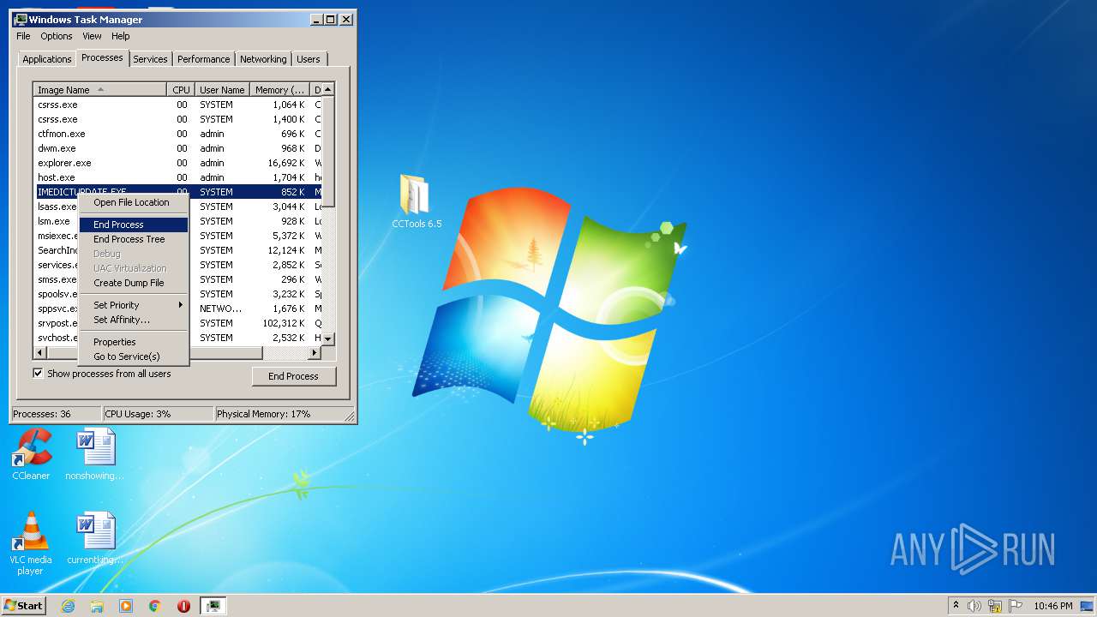Launch Windows Media Player taskbar icon
Image resolution: width=1097 pixels, height=617 pixels.
(x=126, y=606)
